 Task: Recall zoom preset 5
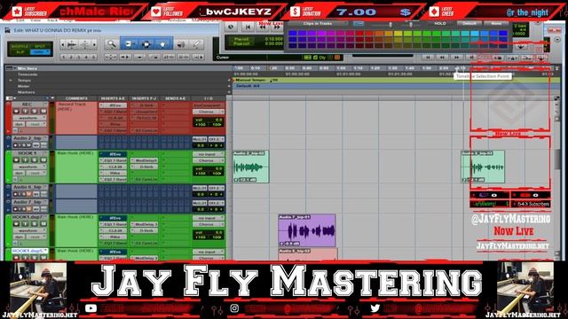pyautogui.click(x=93, y=57)
